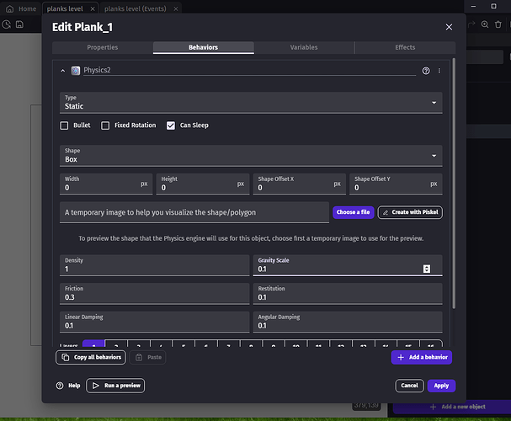The image size is (511, 421).
Task: Minimize the application window
Action: tap(473, 6)
